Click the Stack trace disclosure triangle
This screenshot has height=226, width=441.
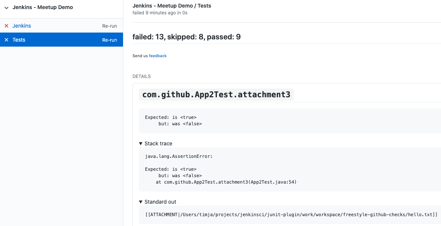141,143
